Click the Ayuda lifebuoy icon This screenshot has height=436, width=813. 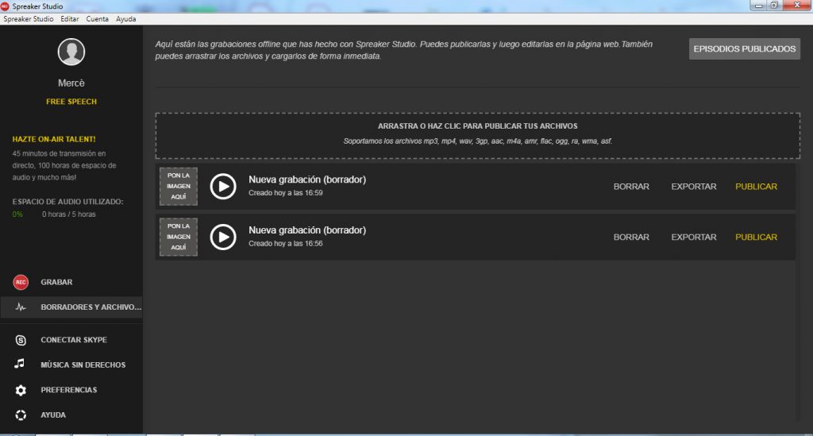pos(21,415)
